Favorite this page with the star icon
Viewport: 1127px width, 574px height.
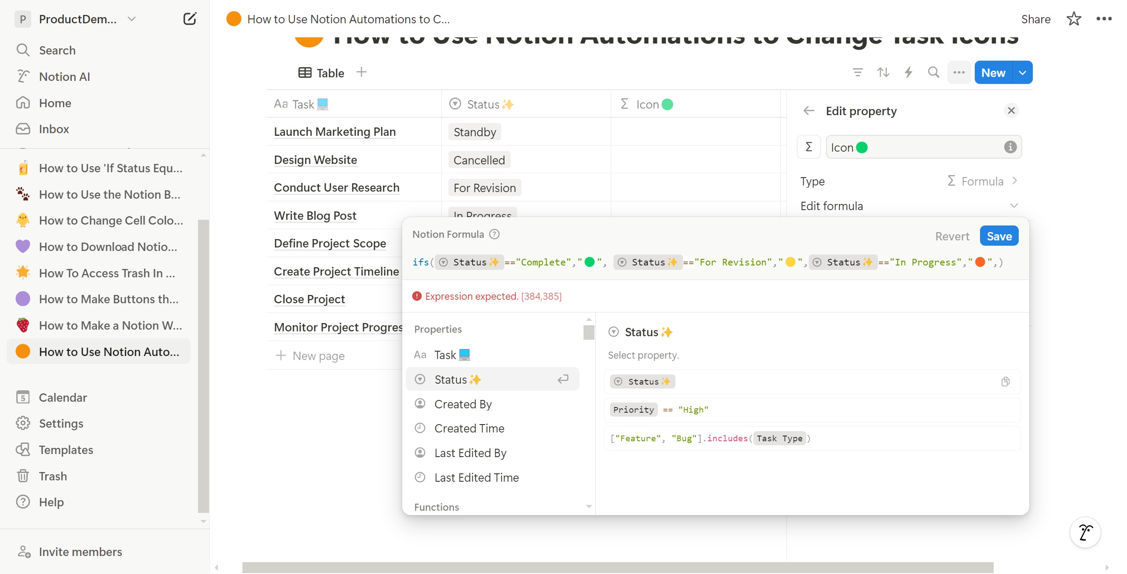click(x=1073, y=19)
